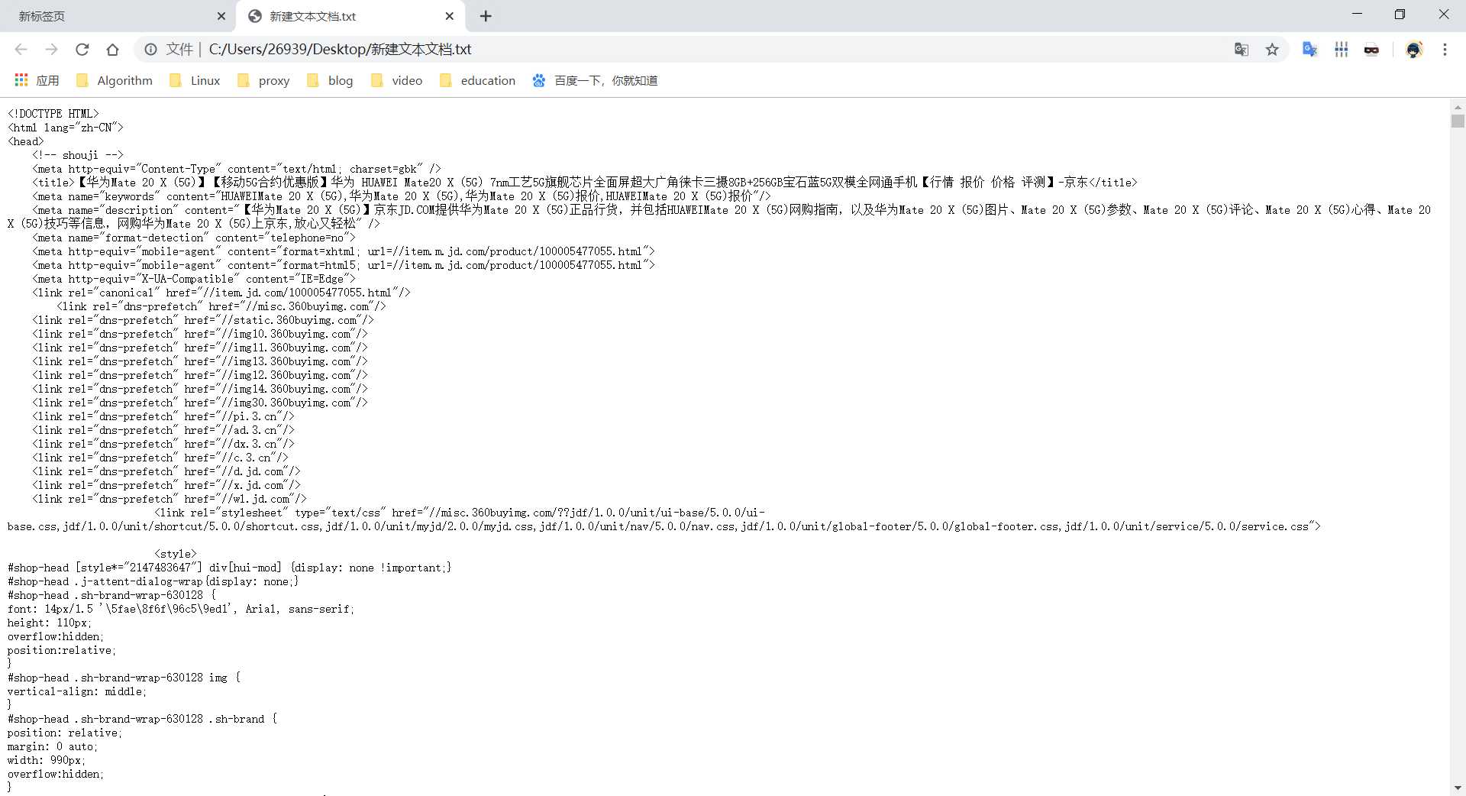Image resolution: width=1466 pixels, height=796 pixels.
Task: Click the '//wl.jd.com' prefetch line
Action: pyautogui.click(x=169, y=499)
